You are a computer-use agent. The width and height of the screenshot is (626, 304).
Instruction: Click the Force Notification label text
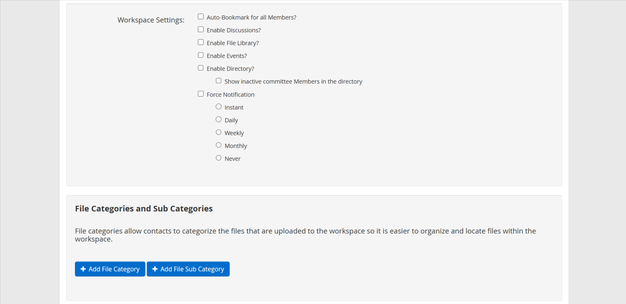[230, 94]
